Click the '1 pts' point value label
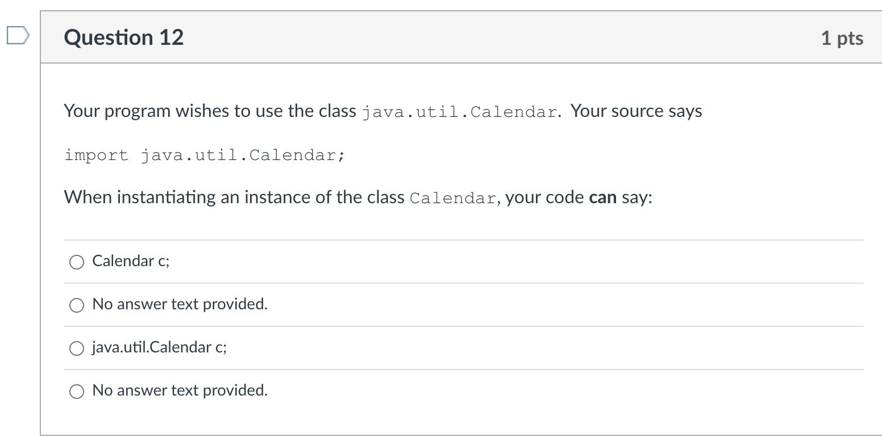882x437 pixels. [843, 37]
